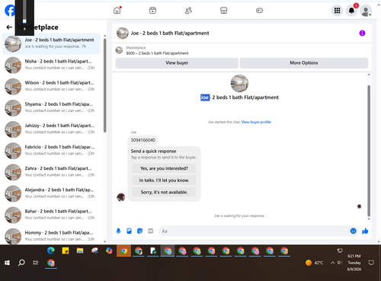Open the GIF picker icon
Screen dimensions: 381x281
coord(151,231)
